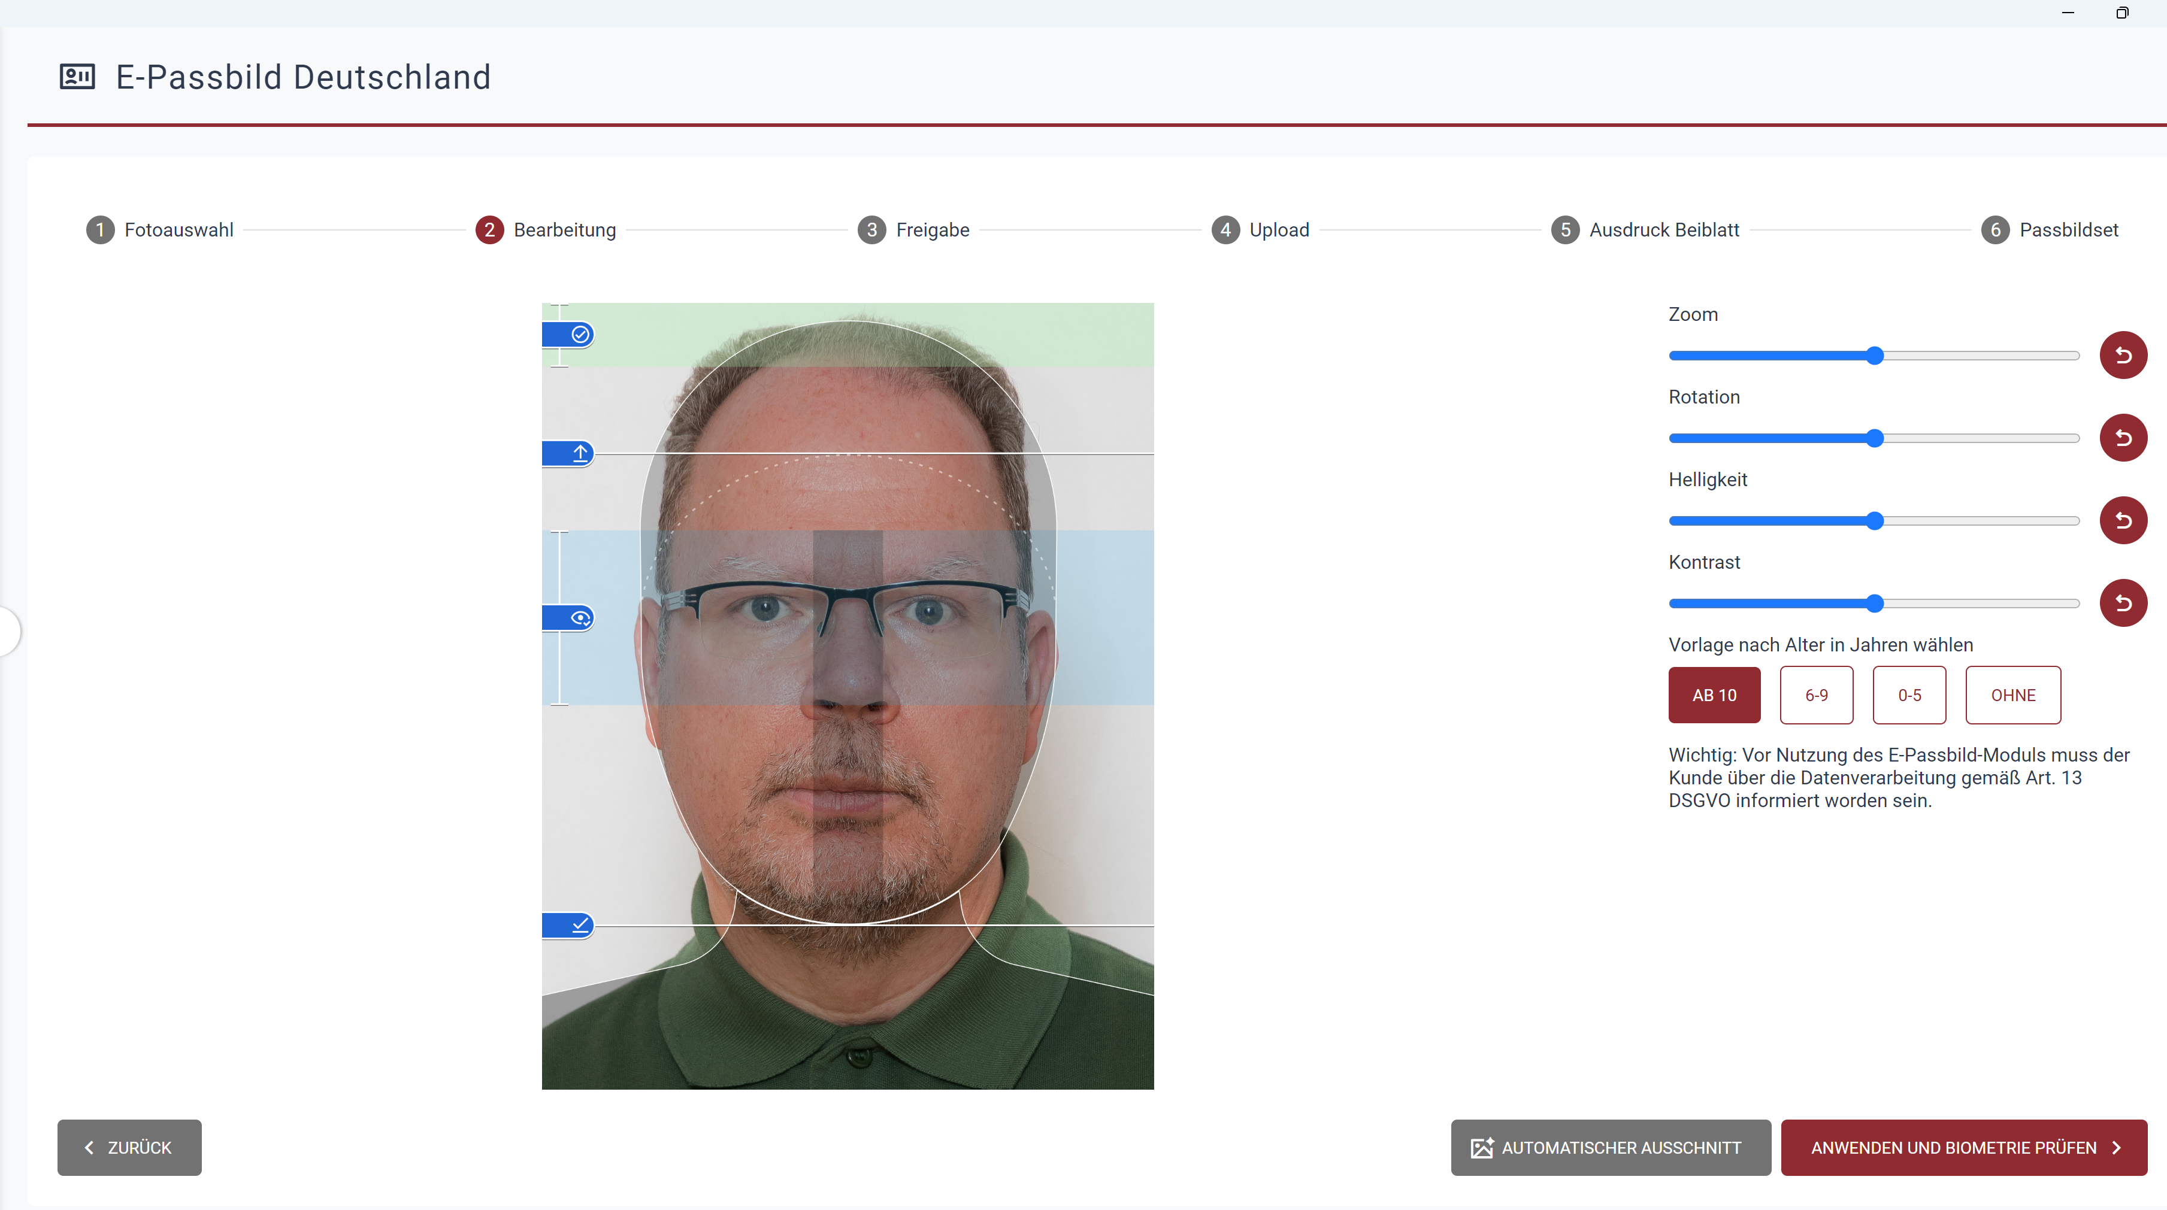Reset the Zoom slider
Image resolution: width=2167 pixels, height=1210 pixels.
2123,355
